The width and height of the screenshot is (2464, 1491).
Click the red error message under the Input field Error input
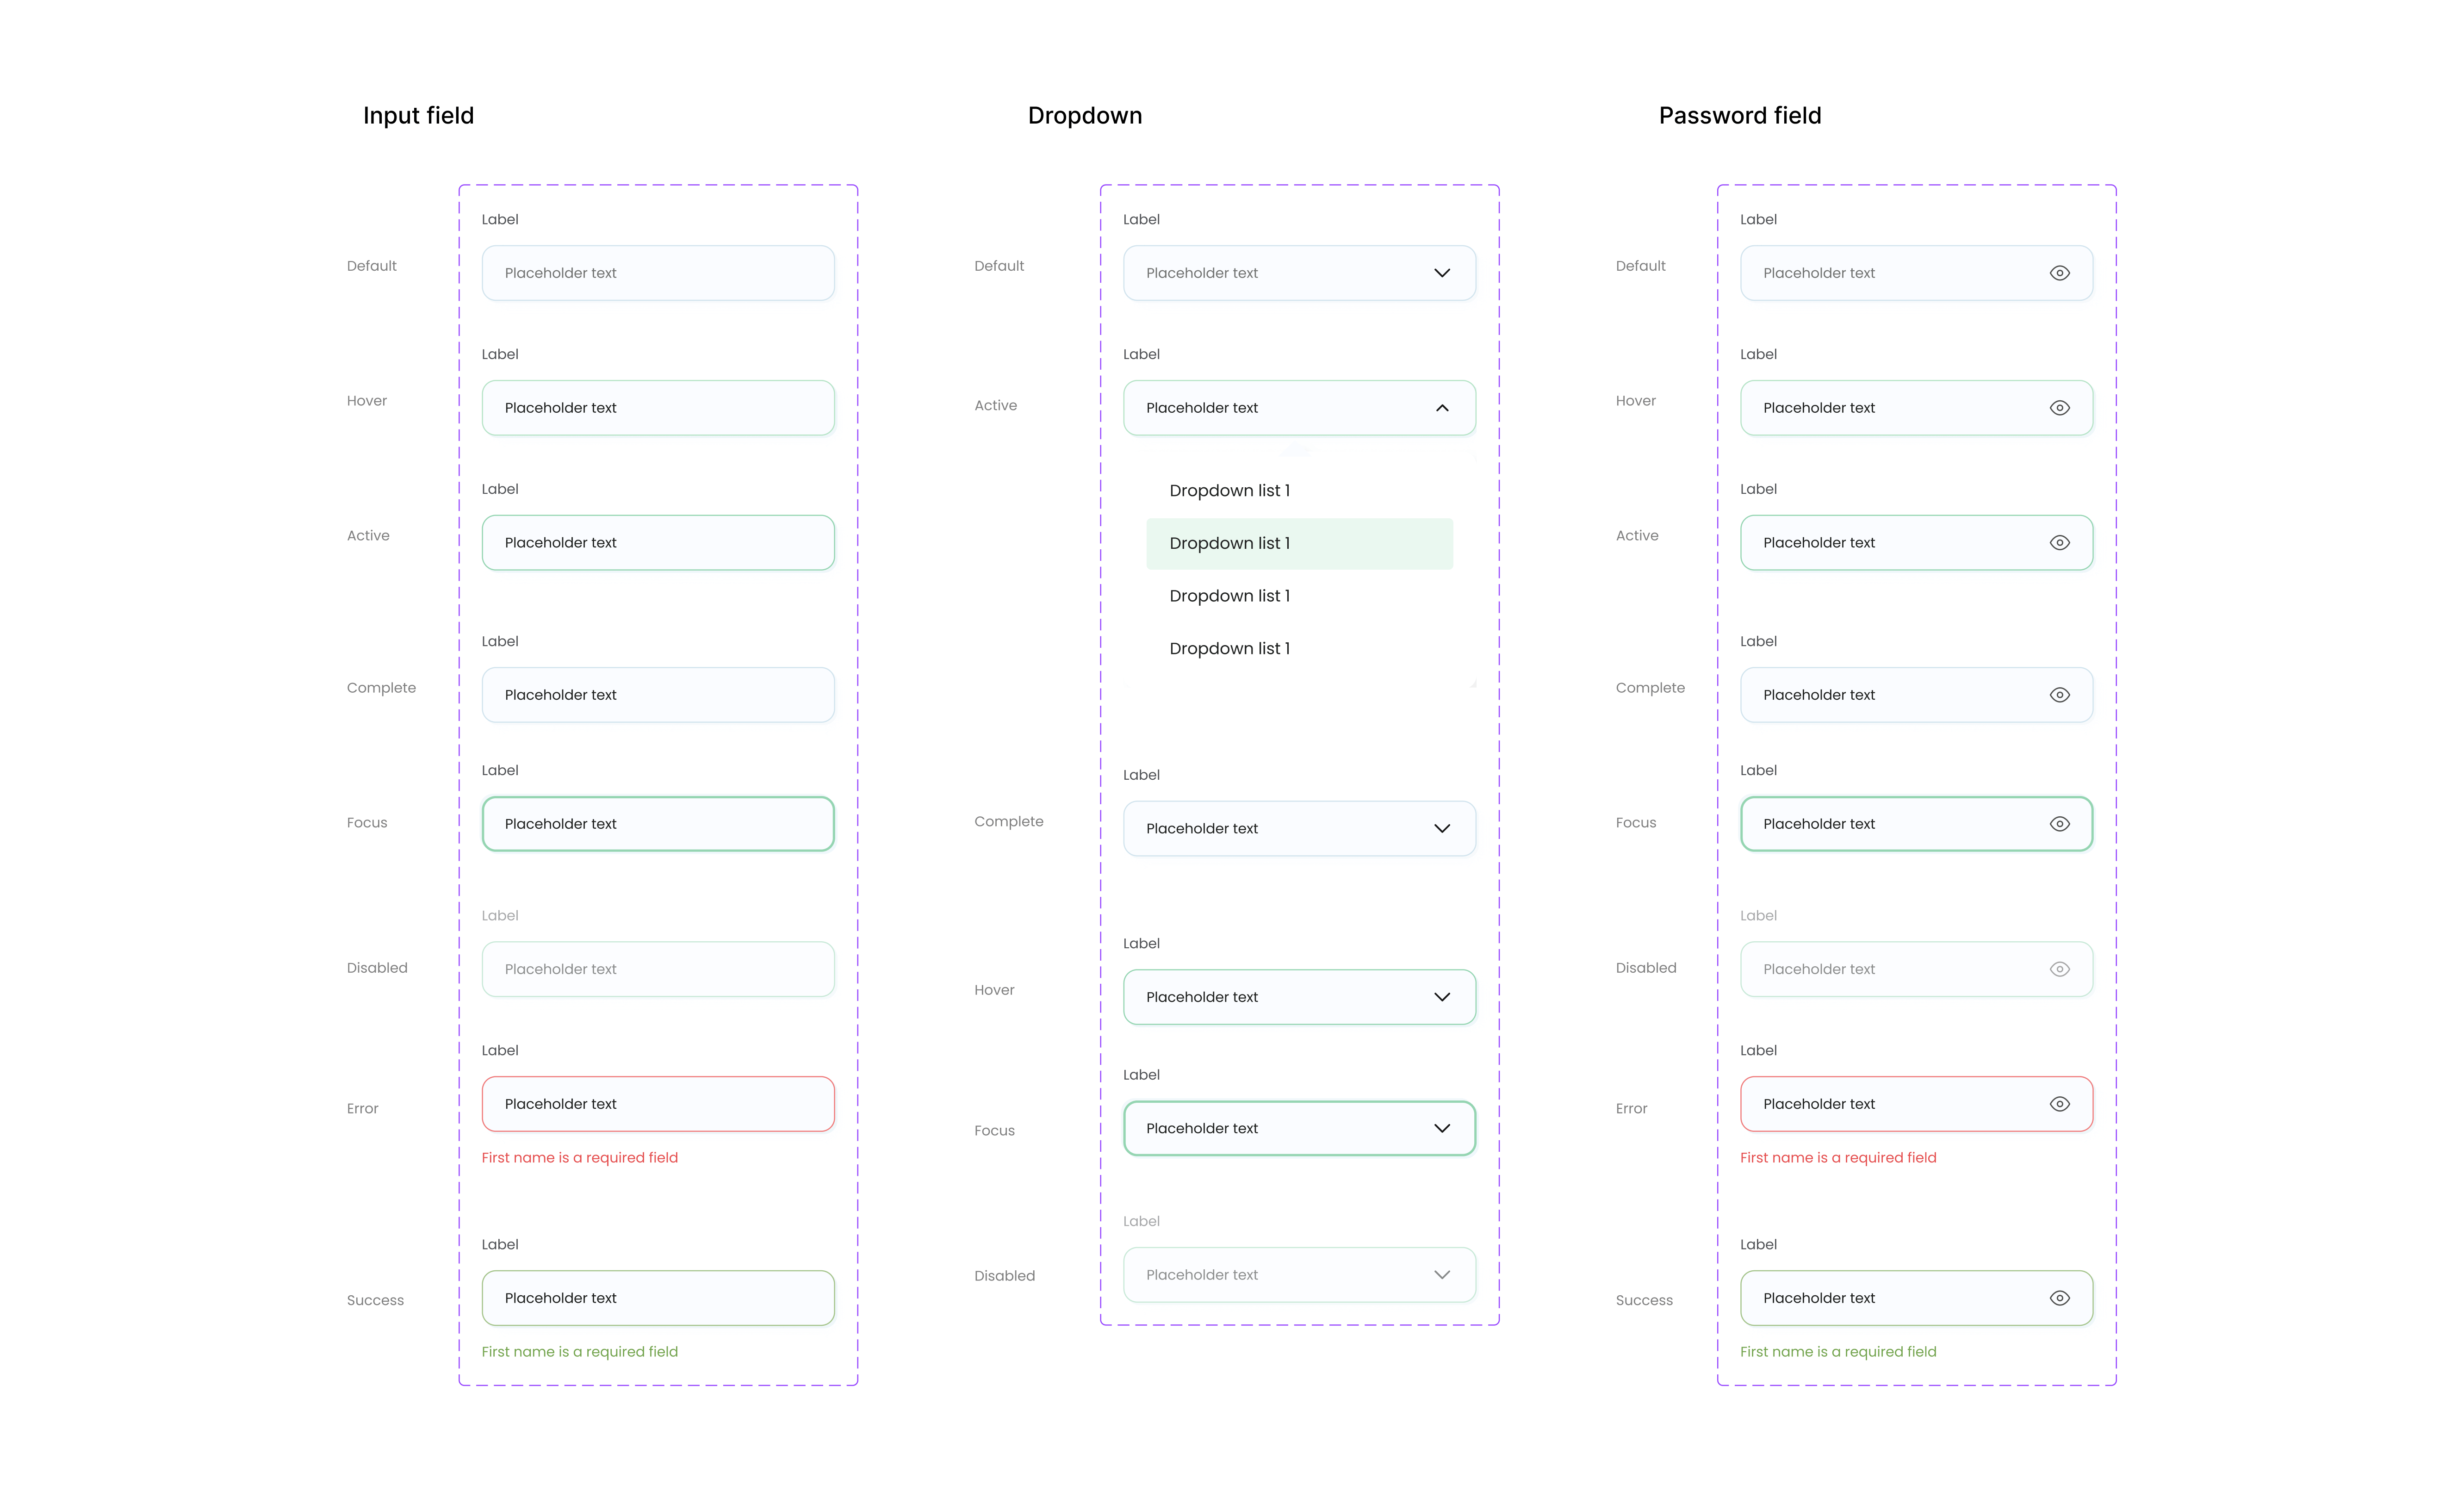click(x=580, y=1158)
